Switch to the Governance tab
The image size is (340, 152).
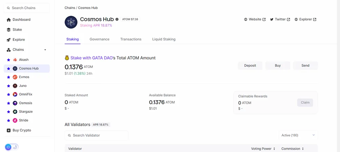pos(99,39)
